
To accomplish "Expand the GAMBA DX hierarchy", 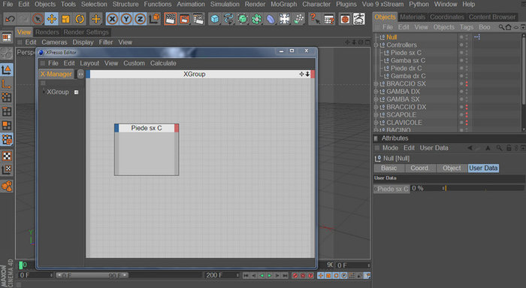I will click(376, 92).
